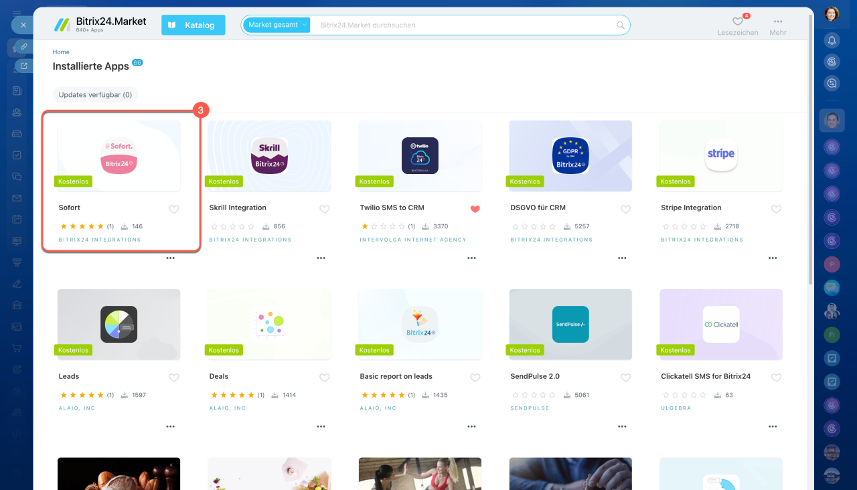Image resolution: width=857 pixels, height=490 pixels.
Task: Click the download count "3370"
Action: tap(441, 226)
